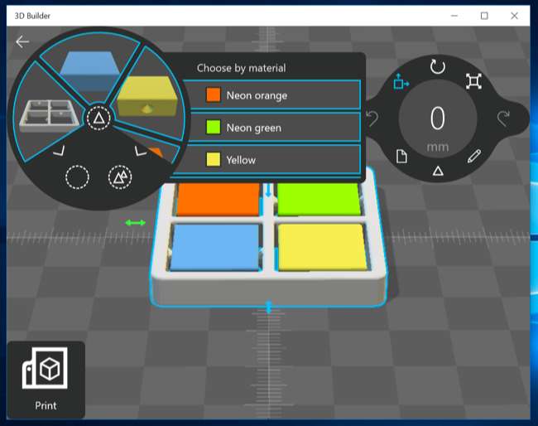Image resolution: width=538 pixels, height=426 pixels.
Task: Go back using the top-left arrow
Action: [22, 42]
